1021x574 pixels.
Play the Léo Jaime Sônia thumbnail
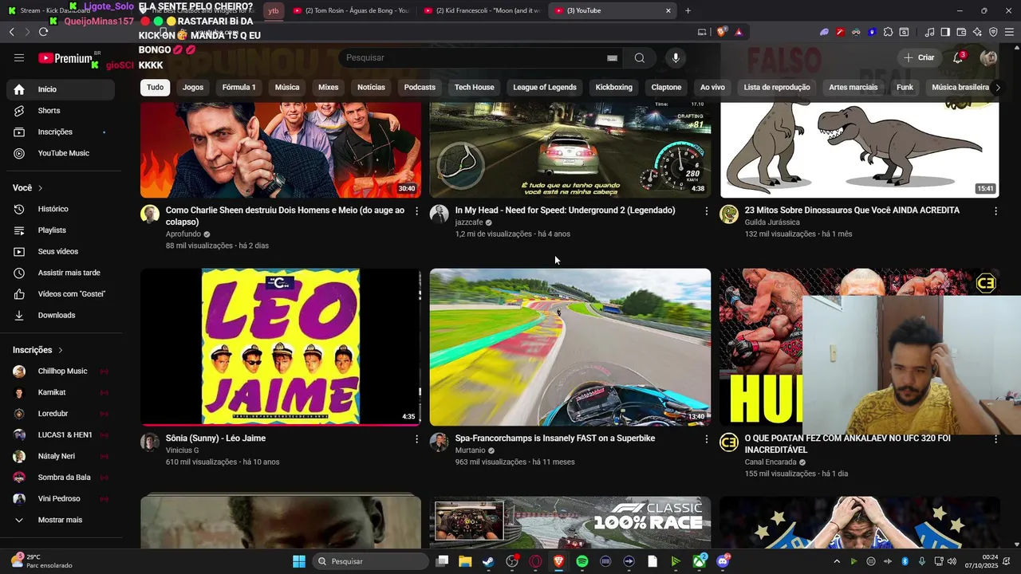click(x=281, y=347)
